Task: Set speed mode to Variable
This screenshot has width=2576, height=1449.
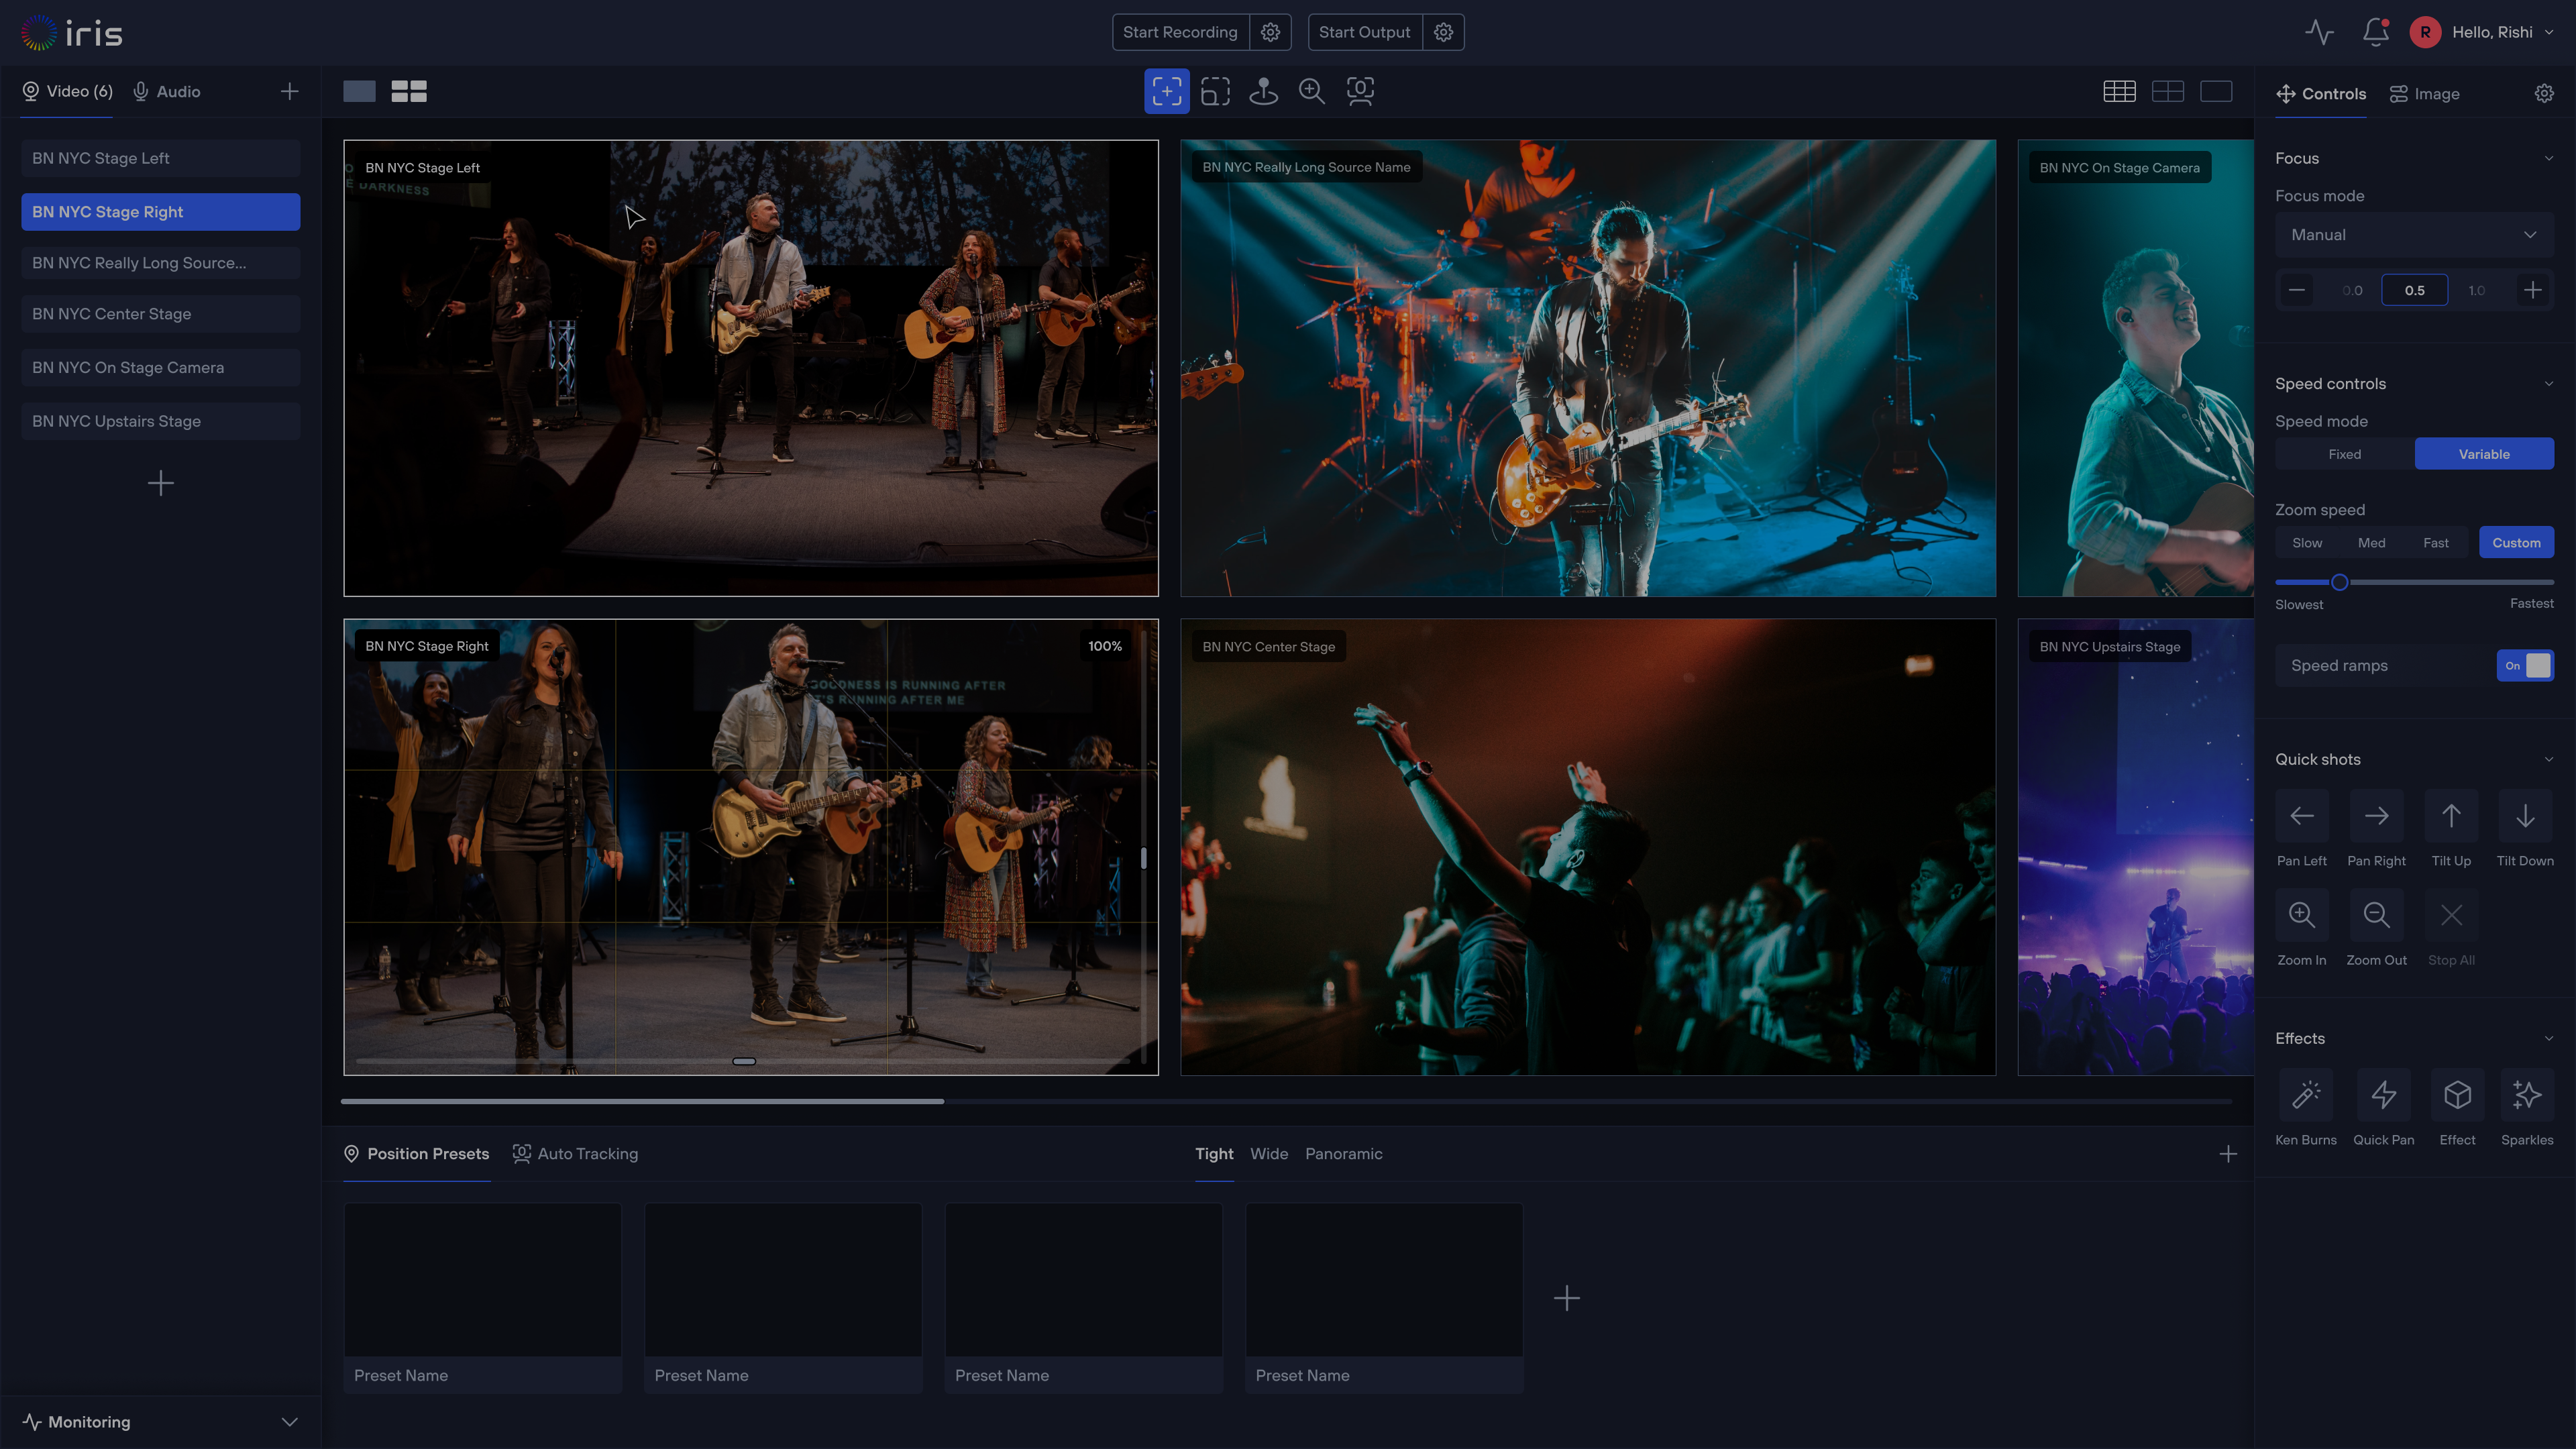Action: [x=2484, y=454]
